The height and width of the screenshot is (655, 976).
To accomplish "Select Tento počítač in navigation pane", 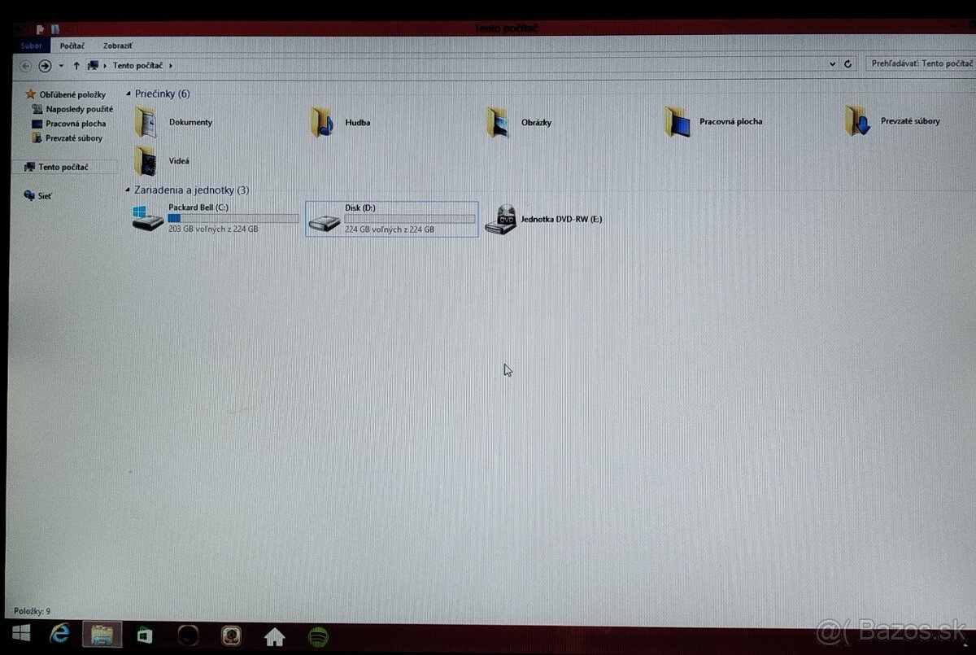I will tap(65, 167).
